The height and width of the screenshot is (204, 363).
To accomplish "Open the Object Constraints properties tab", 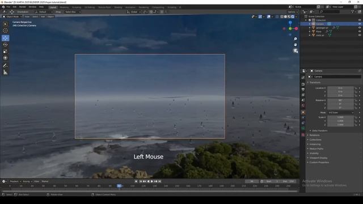I will 303,123.
